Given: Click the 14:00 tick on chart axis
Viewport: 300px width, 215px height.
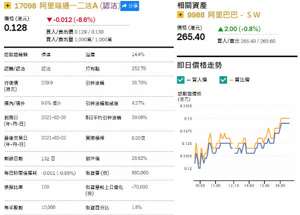Looking at the screenshot, I should [249, 185].
